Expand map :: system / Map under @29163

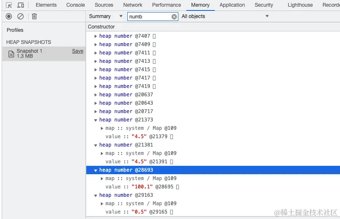[x=102, y=204]
